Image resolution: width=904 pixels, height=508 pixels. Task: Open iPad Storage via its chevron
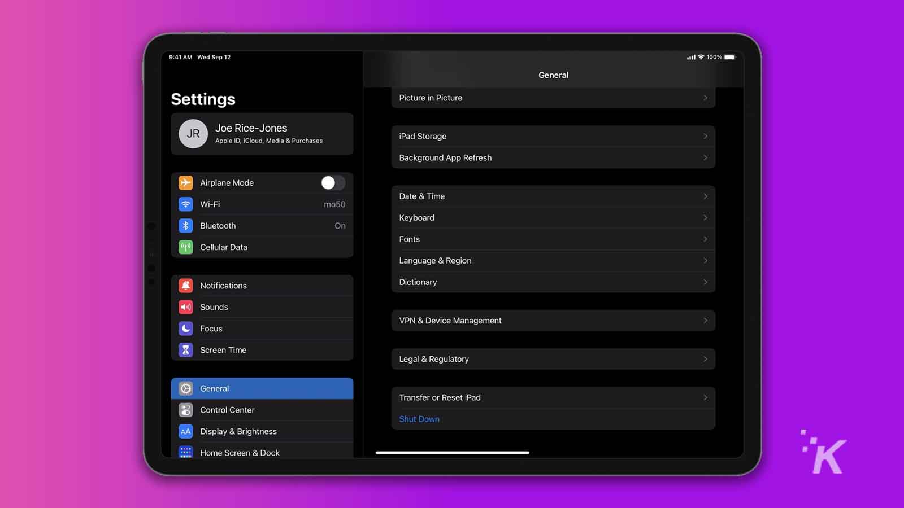tap(705, 136)
